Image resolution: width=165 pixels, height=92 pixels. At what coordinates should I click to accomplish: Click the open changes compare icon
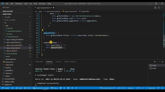click(x=155, y=8)
